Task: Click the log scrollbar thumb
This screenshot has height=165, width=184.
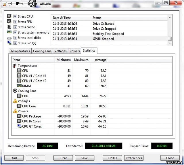Action: (170, 39)
